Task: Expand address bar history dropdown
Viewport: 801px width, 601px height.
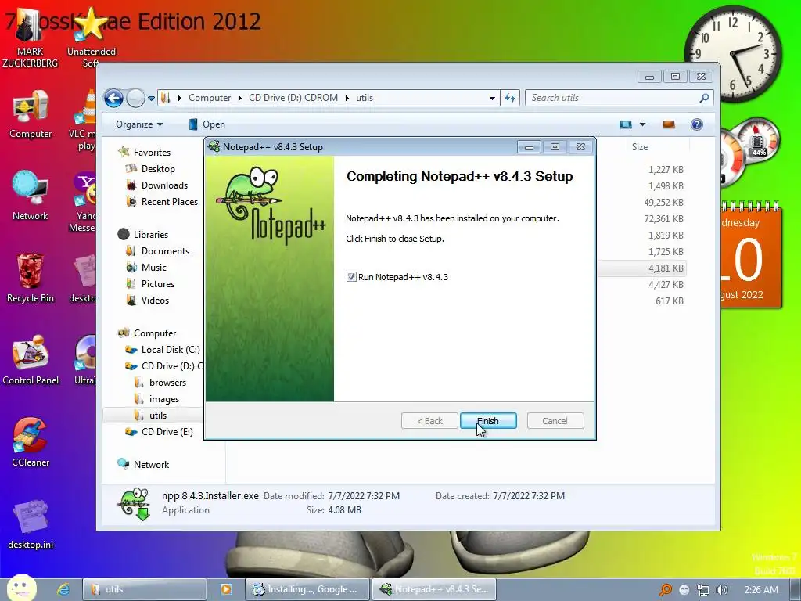Action: coord(492,98)
